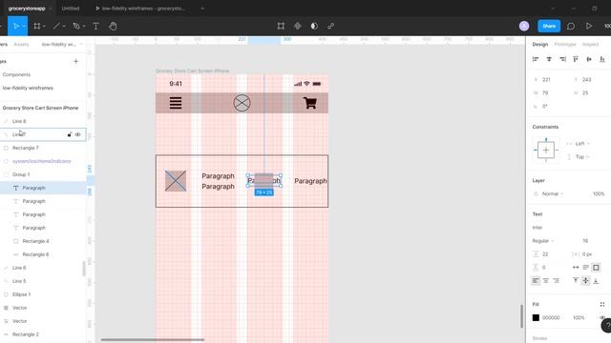Edit fill hex value 000000
Viewport: 611px width, 343px height.
[x=551, y=317]
